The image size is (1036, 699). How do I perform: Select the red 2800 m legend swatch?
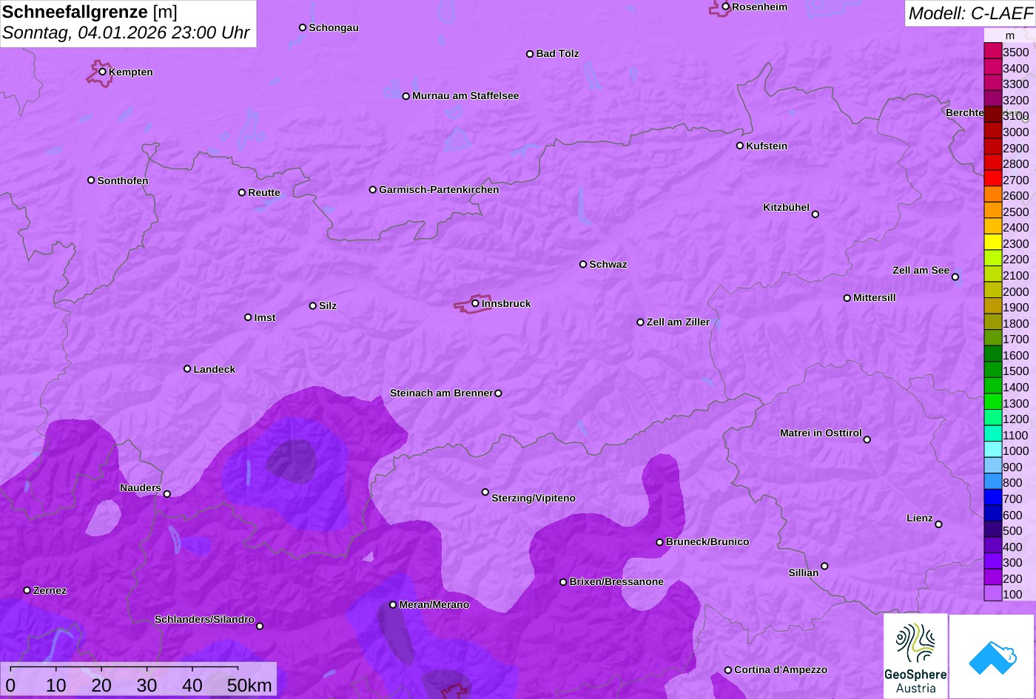pos(993,163)
